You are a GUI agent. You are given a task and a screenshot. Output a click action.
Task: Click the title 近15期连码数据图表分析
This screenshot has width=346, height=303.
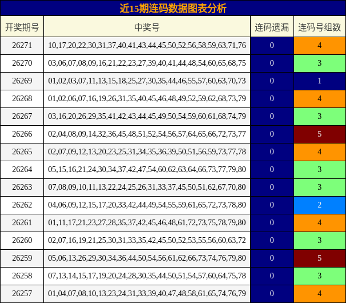click(173, 9)
